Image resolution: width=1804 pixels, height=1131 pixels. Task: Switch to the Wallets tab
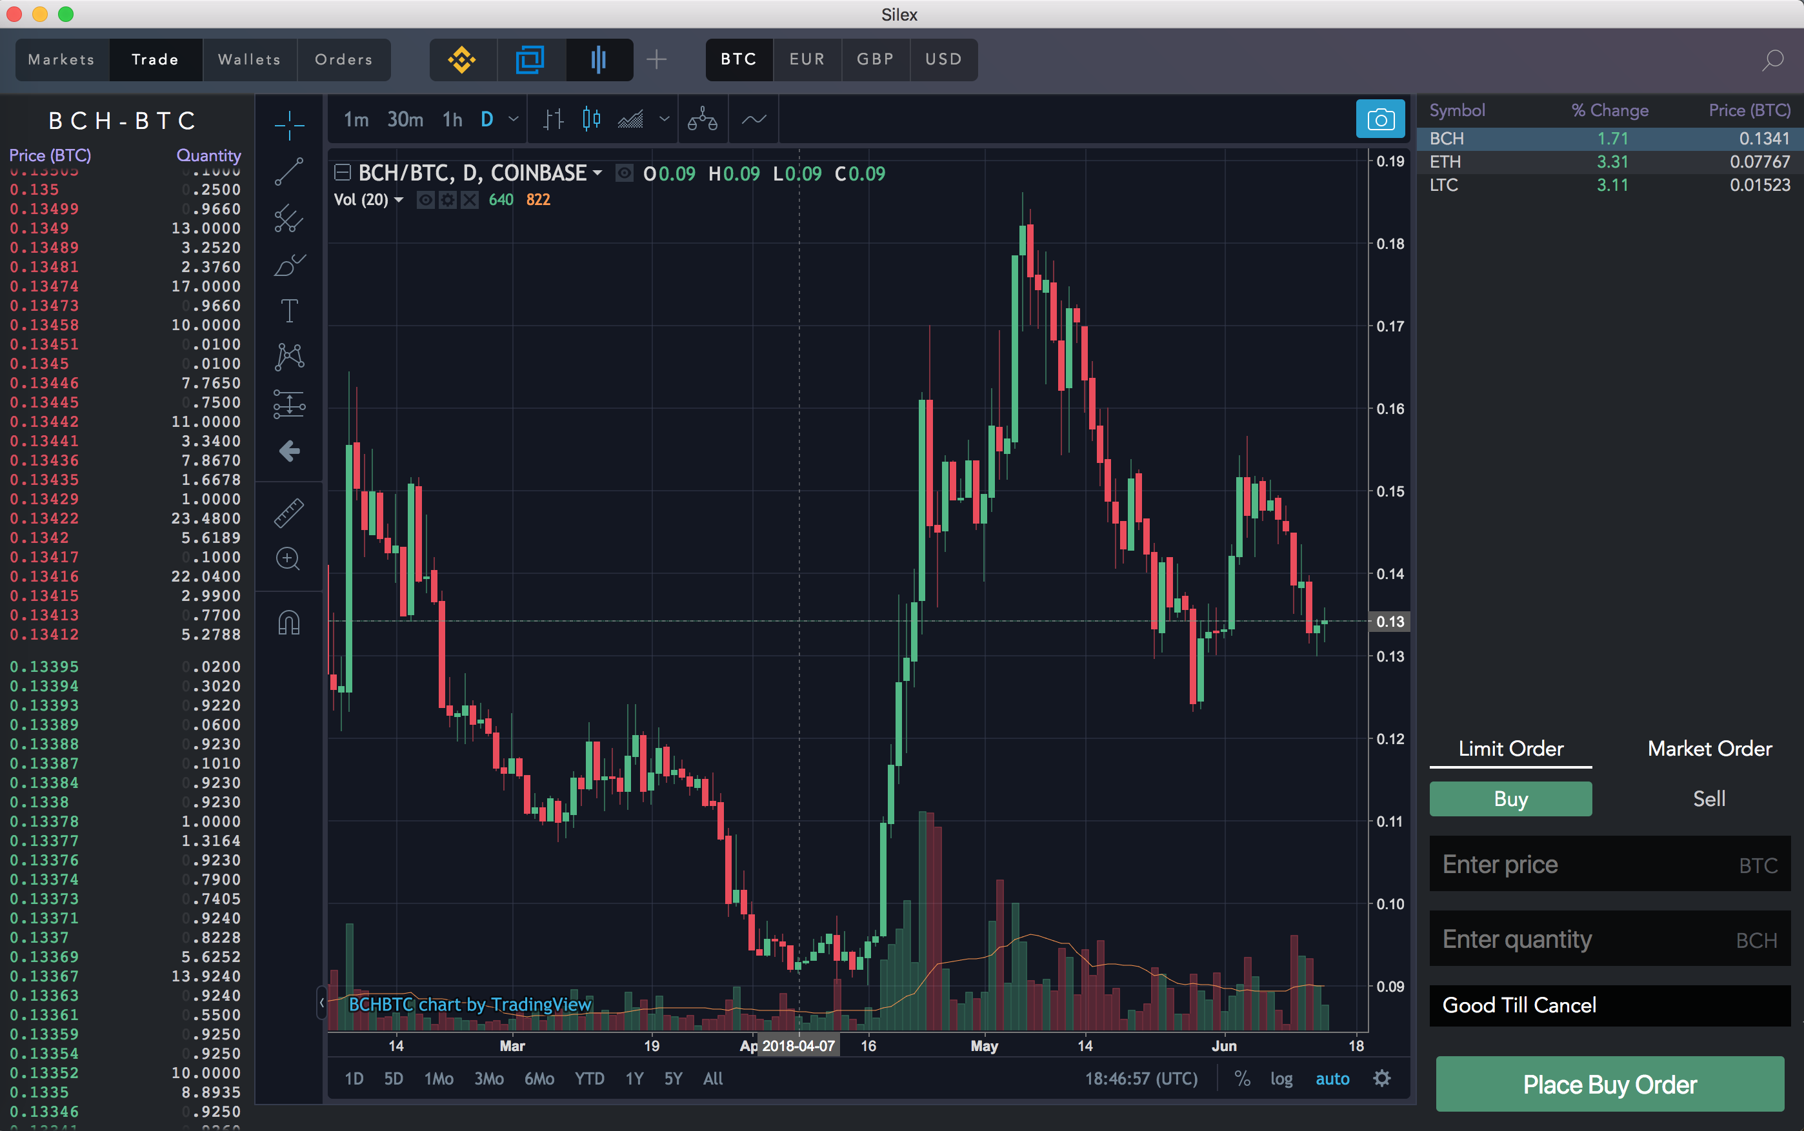point(249,60)
